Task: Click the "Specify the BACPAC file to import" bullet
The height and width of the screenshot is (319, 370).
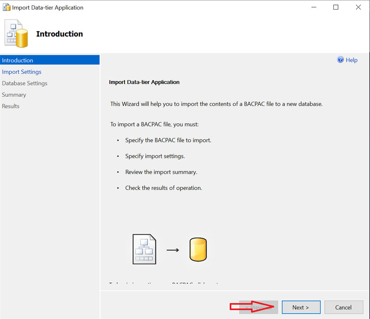Action: pyautogui.click(x=168, y=140)
